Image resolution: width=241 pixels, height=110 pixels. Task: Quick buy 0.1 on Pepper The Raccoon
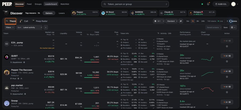(227, 71)
